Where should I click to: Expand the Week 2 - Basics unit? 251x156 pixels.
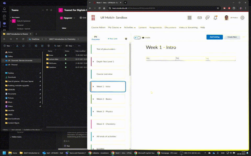[x=93, y=99]
